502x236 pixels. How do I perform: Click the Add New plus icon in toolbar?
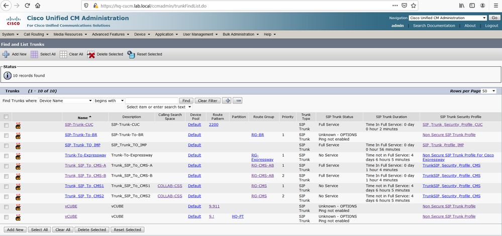pyautogui.click(x=6, y=54)
